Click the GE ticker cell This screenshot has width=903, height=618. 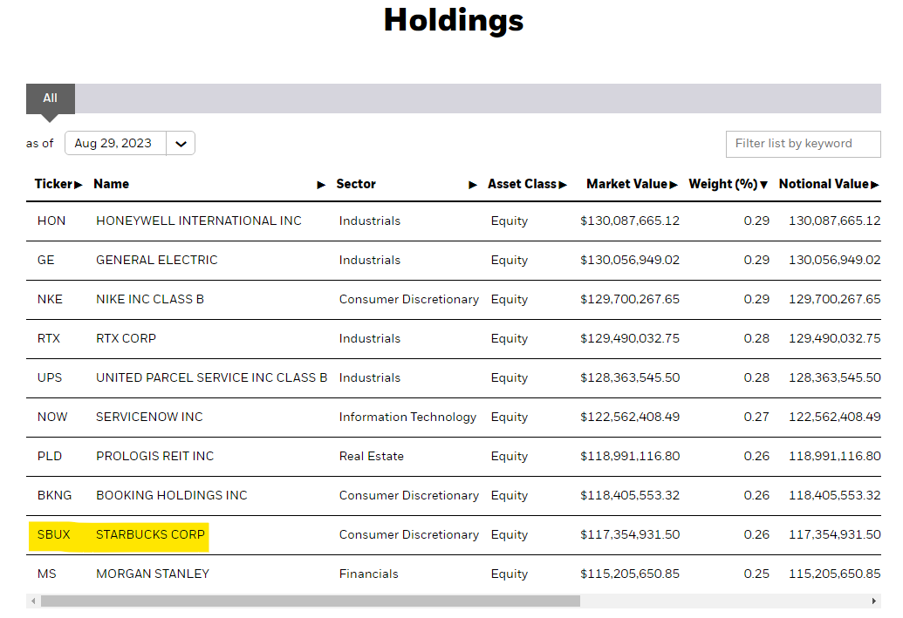coord(45,260)
